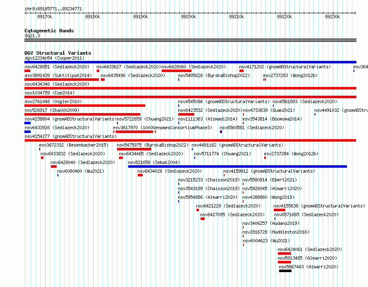This screenshot has width=368, height=287.
Task: Select nsv4158804 (gnomADStructuralVariants) label
Action: (x=71, y=119)
